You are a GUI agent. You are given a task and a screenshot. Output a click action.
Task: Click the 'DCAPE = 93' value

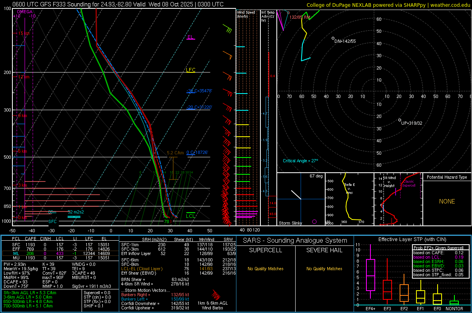pyautogui.click(x=15, y=282)
